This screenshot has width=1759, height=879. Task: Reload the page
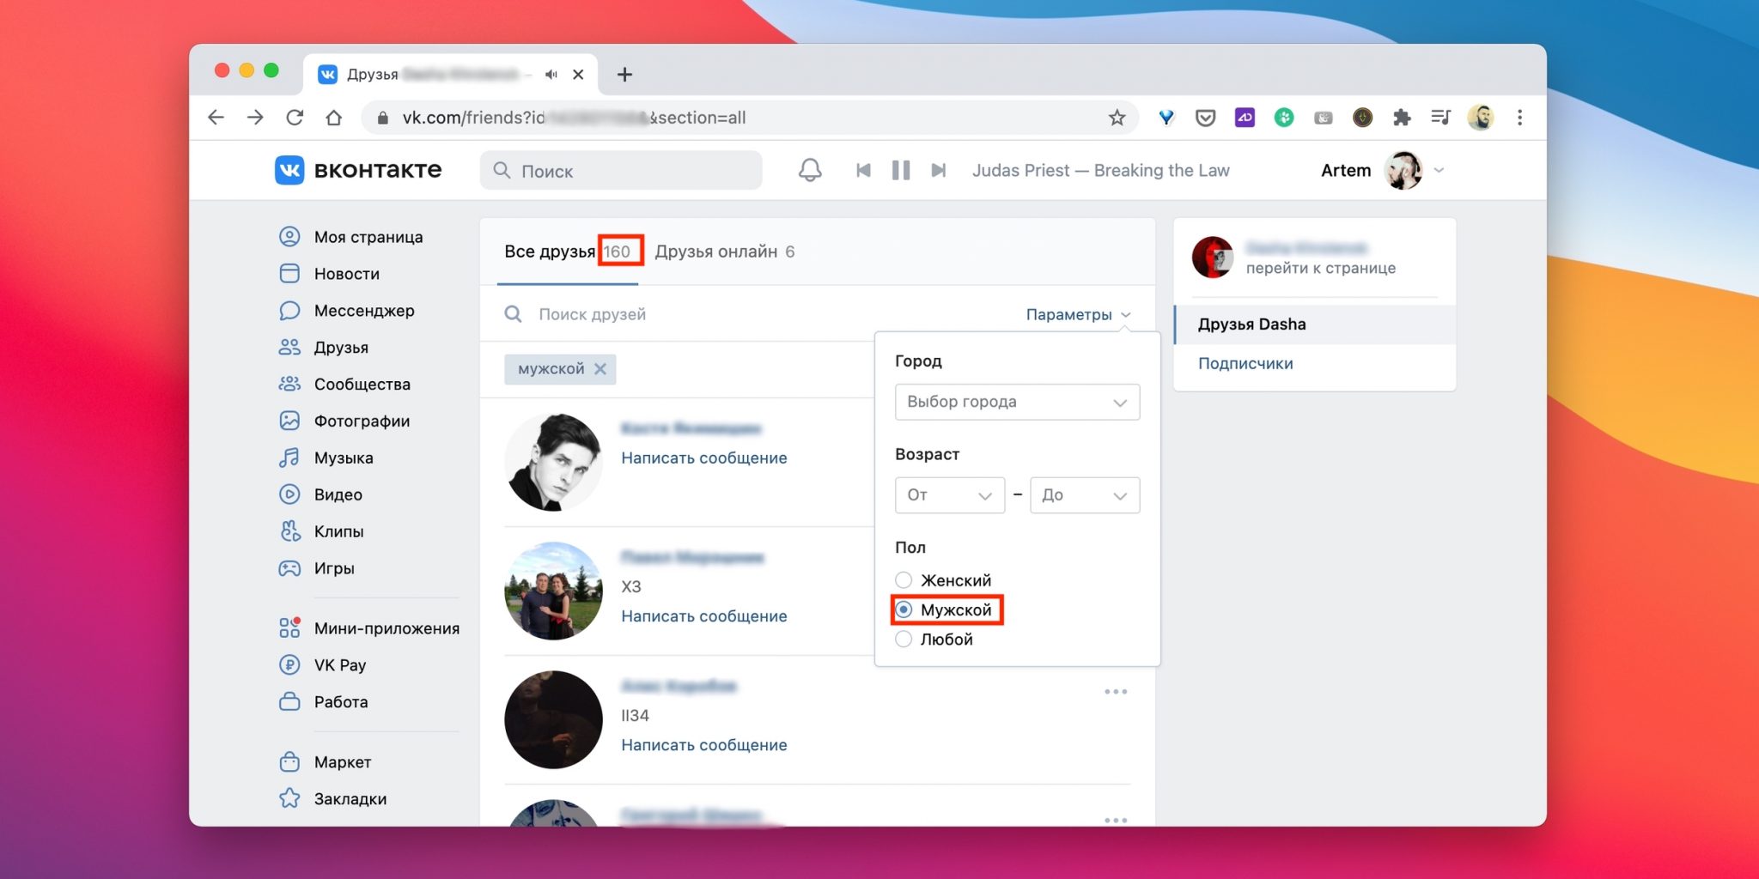tap(295, 118)
